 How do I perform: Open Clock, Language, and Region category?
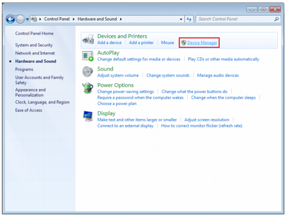point(42,102)
